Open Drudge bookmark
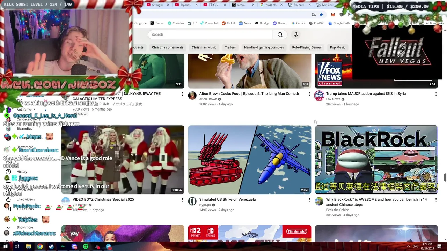Image resolution: width=447 pixels, height=251 pixels. pyautogui.click(x=262, y=23)
